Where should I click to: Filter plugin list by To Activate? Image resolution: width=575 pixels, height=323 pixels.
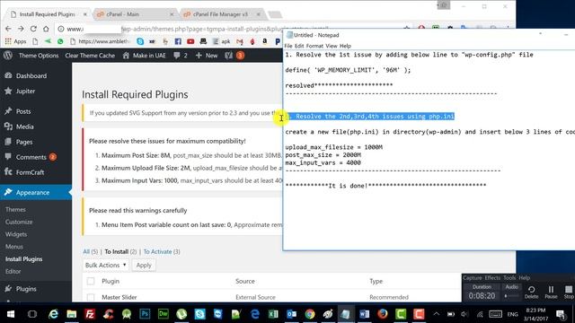[x=158, y=251]
